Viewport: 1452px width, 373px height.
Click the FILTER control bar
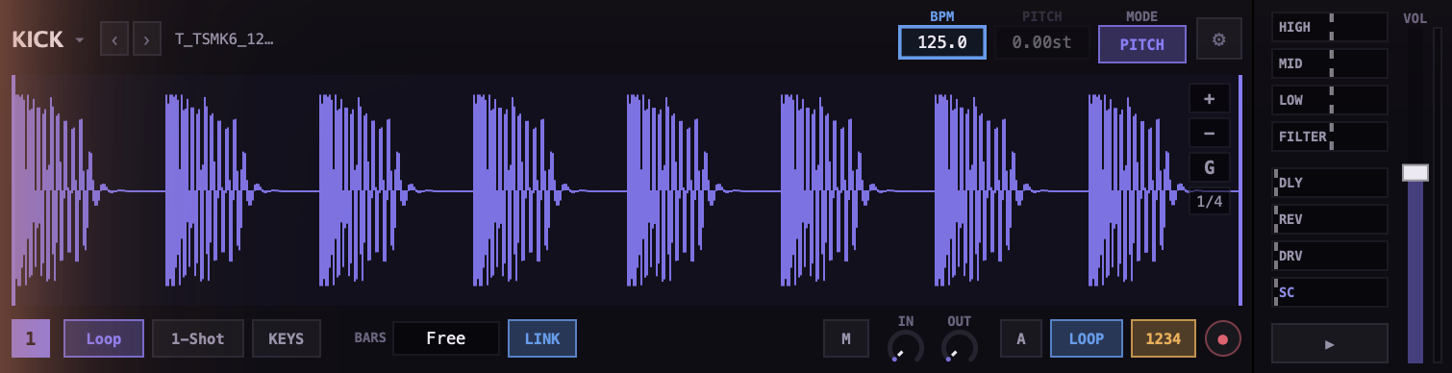[x=1330, y=137]
